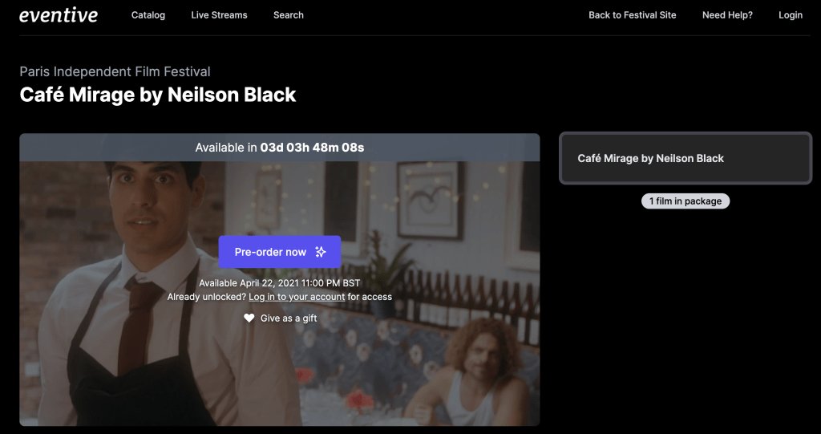Open the Search page
Screen dimensions: 821x434
pyautogui.click(x=289, y=15)
